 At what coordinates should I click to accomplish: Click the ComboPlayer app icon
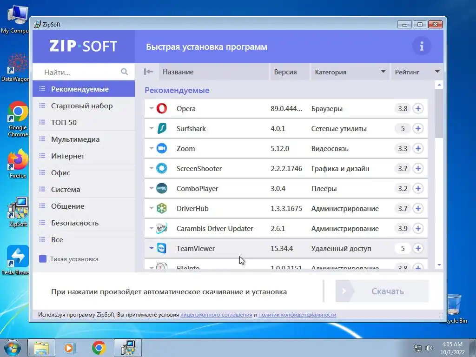161,188
